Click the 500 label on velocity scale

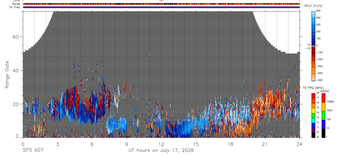coord(318,11)
